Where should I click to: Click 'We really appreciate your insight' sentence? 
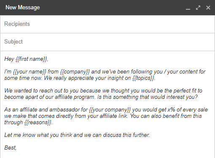click(87, 78)
